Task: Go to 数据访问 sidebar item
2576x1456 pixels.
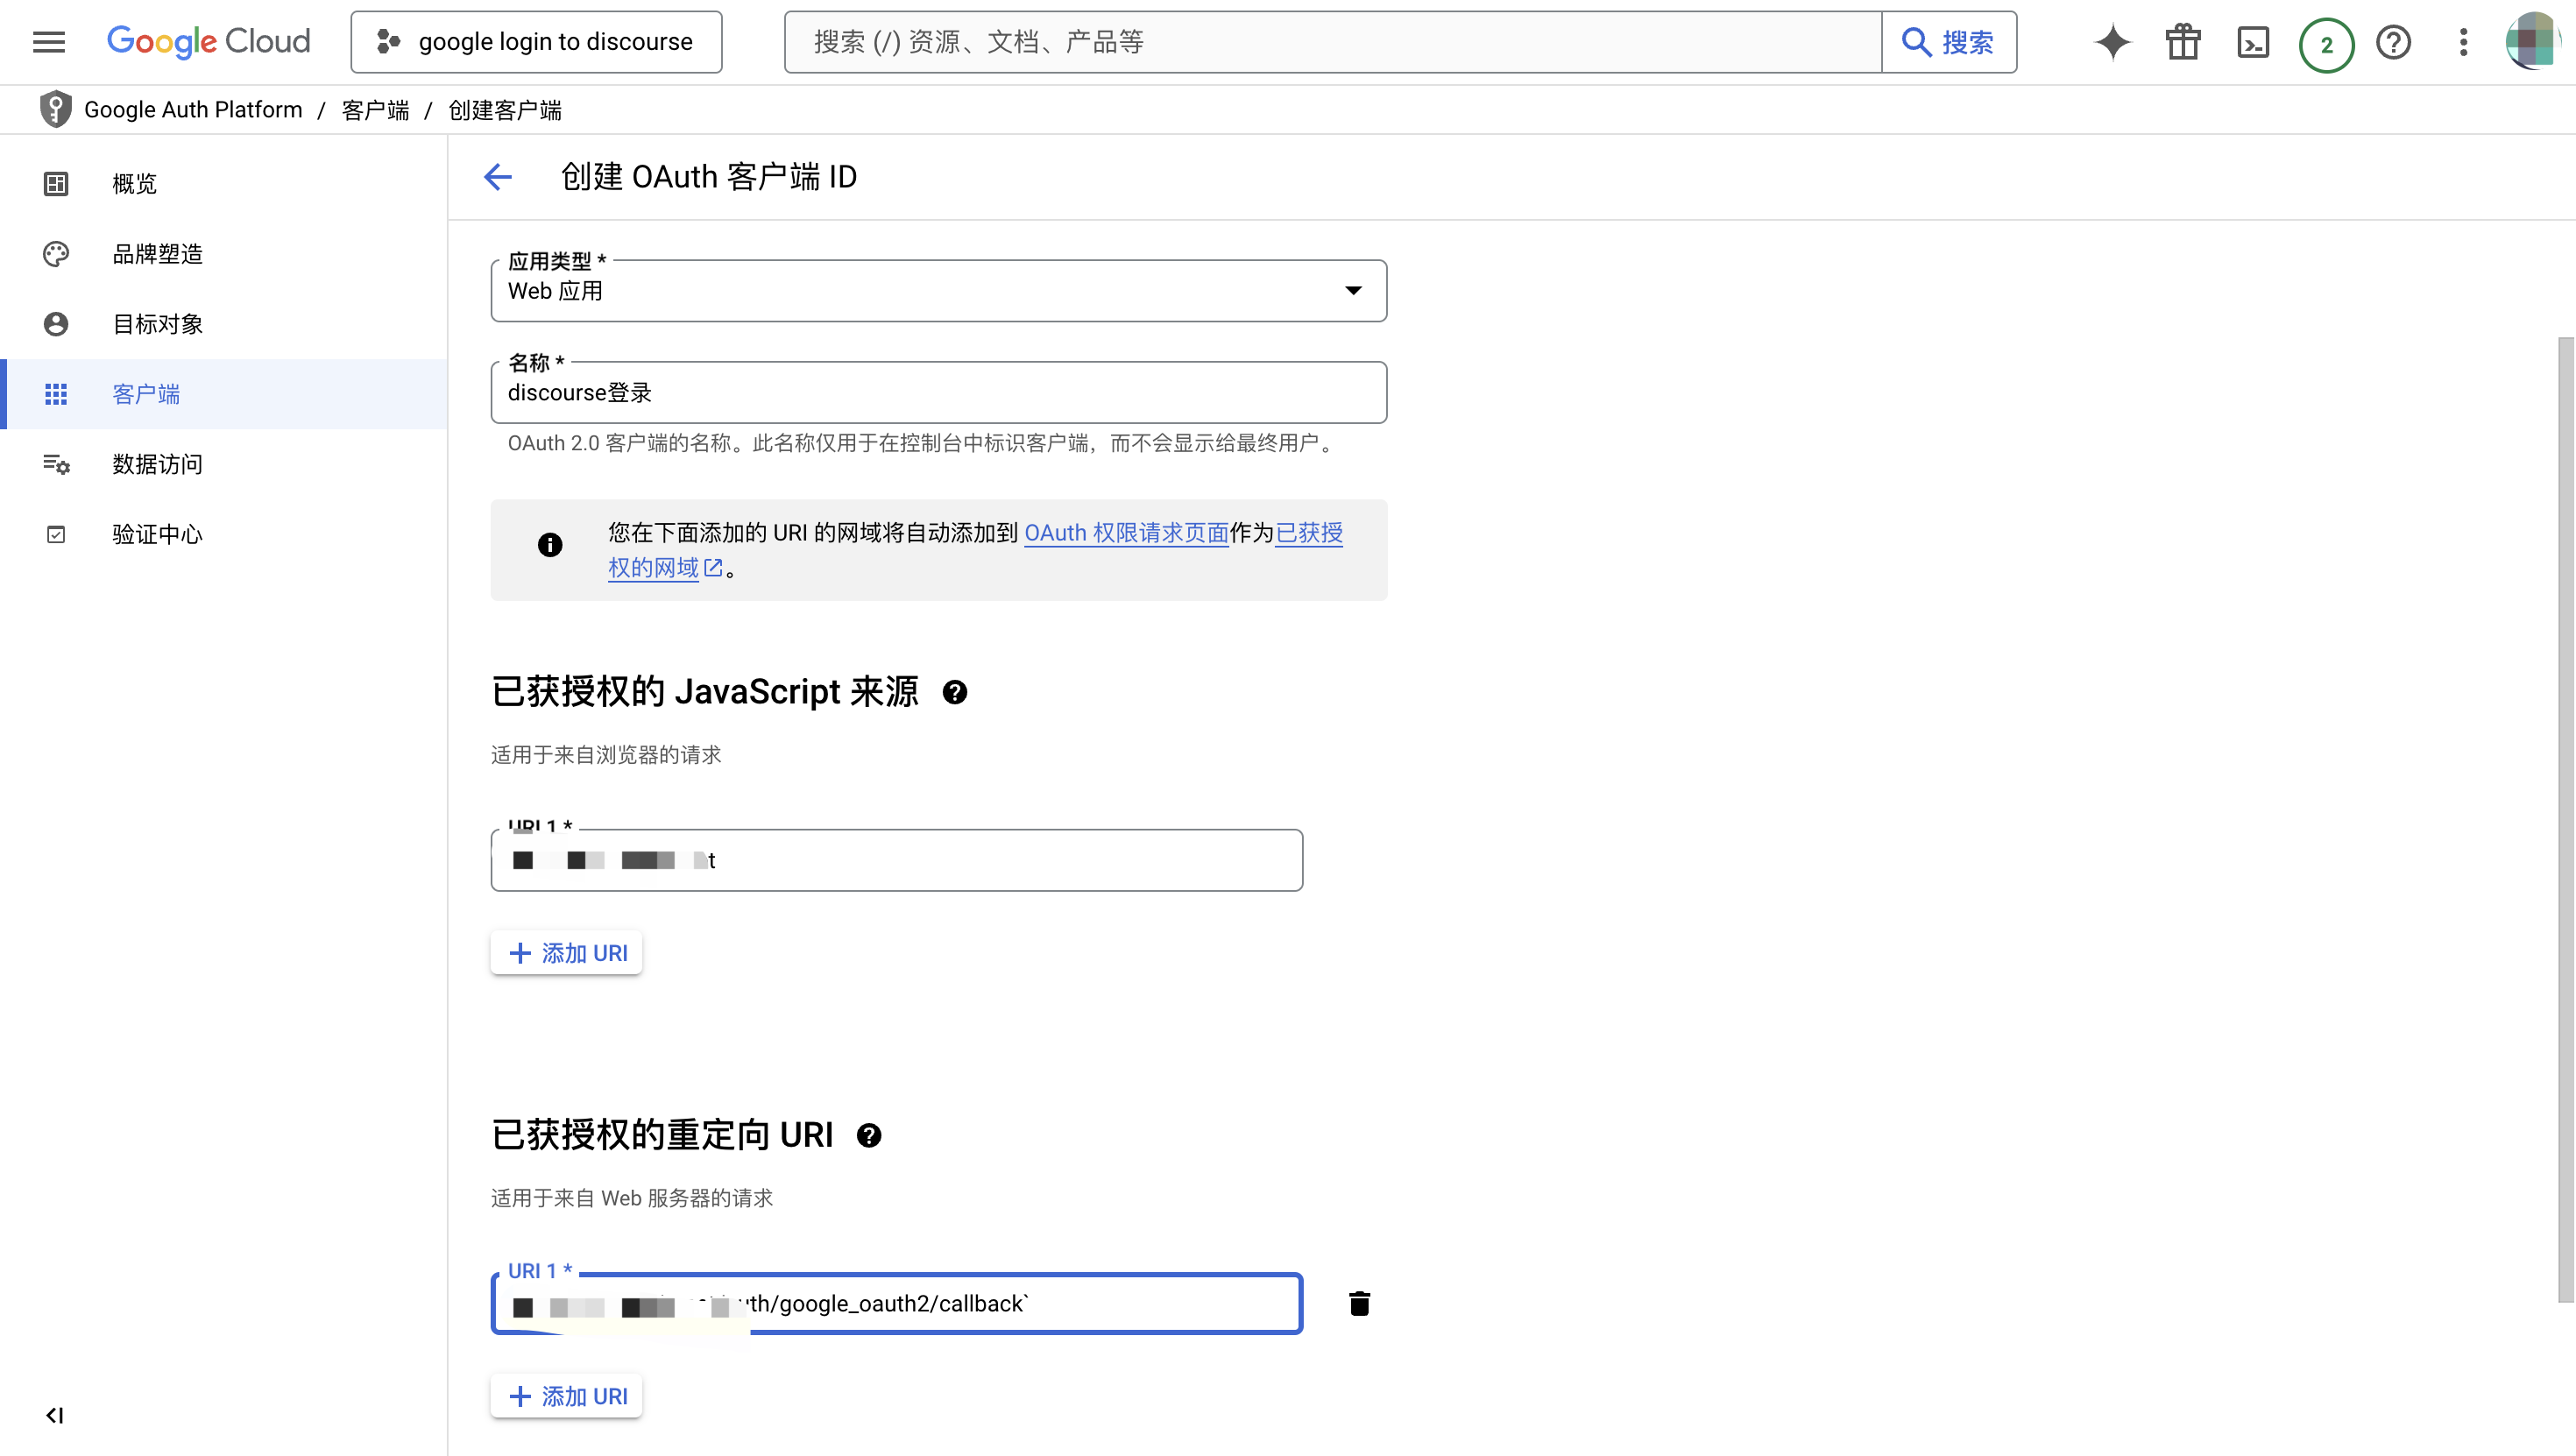Action: 157,464
